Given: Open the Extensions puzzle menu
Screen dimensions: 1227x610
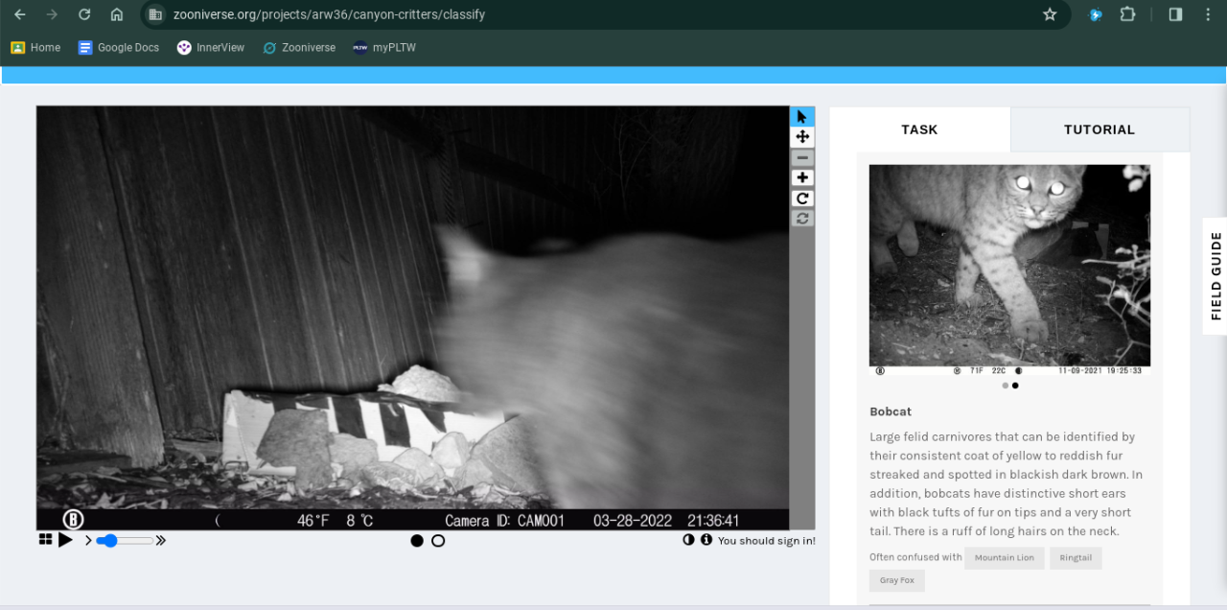Looking at the screenshot, I should point(1128,14).
